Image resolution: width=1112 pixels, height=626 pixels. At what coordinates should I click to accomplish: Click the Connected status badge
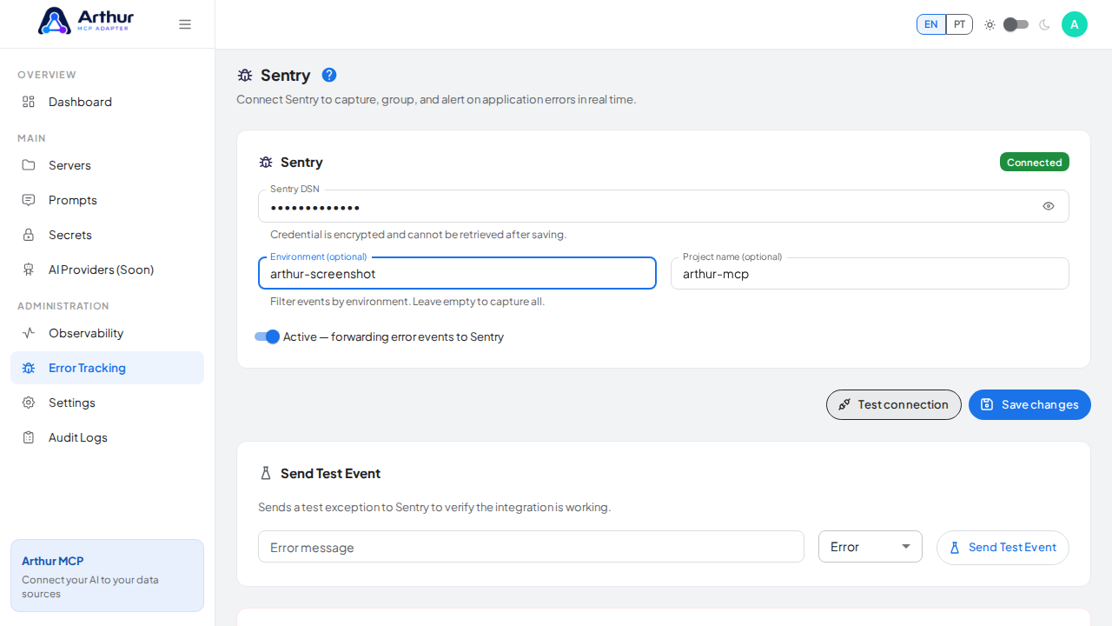(1035, 162)
